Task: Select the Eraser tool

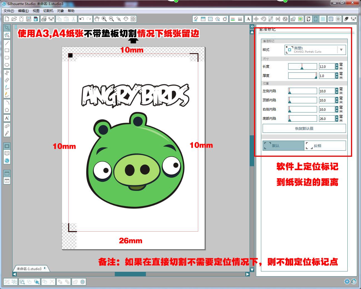Action: (x=7, y=126)
